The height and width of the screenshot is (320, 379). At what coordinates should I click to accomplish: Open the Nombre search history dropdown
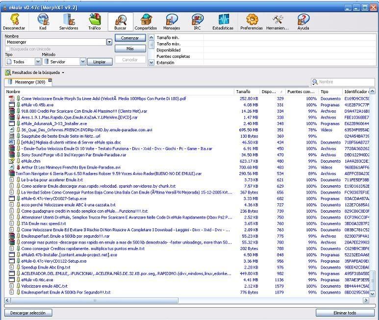coord(109,42)
